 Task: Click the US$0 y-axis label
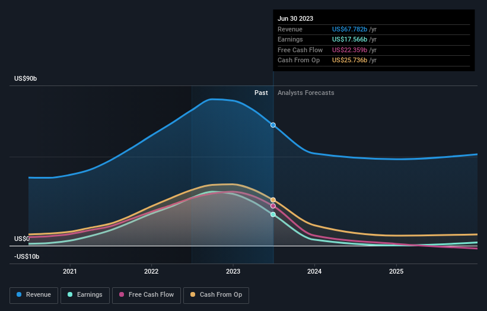[x=22, y=239]
